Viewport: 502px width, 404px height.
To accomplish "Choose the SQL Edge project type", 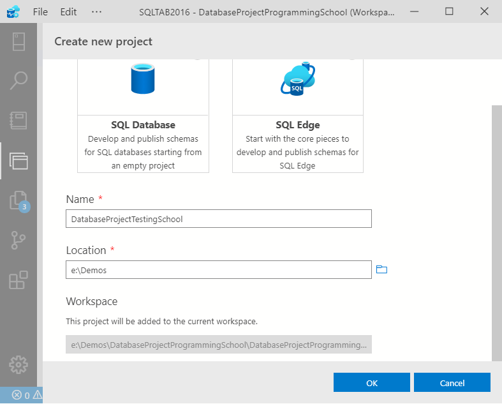I will pyautogui.click(x=297, y=115).
